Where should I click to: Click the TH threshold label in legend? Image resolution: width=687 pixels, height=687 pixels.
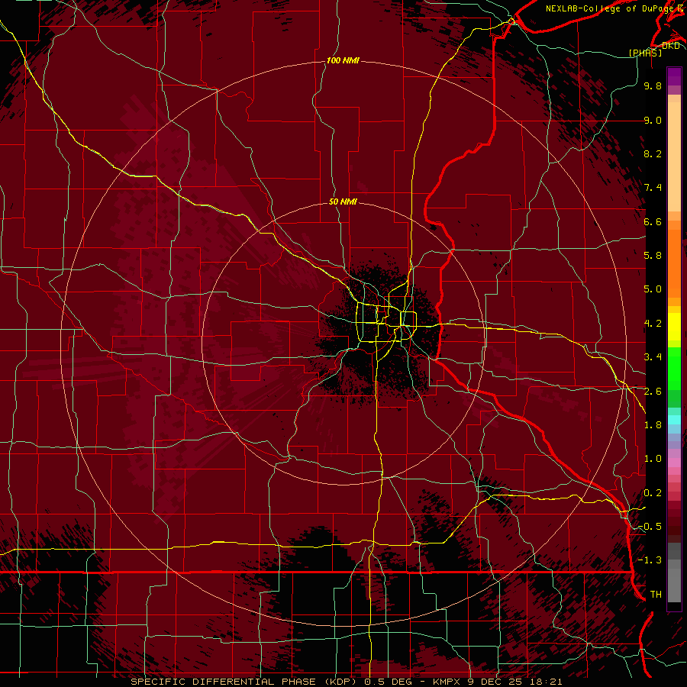coord(656,595)
